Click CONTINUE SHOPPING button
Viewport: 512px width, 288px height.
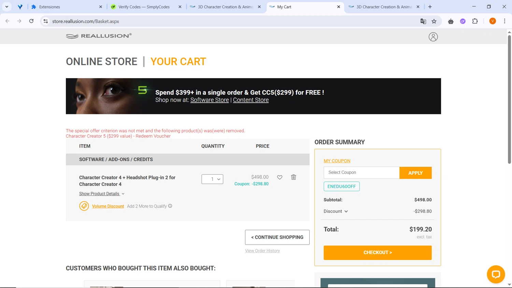(277, 237)
